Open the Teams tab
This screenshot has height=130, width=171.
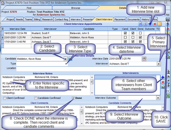coord(28,19)
